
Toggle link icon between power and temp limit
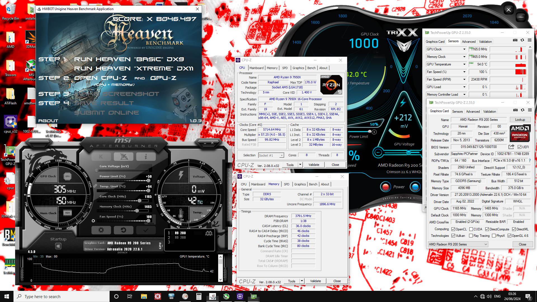click(x=95, y=186)
